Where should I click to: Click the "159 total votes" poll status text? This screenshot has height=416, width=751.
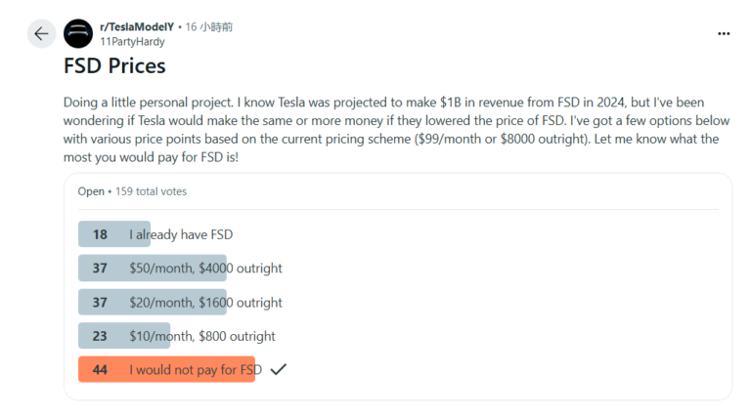click(151, 191)
